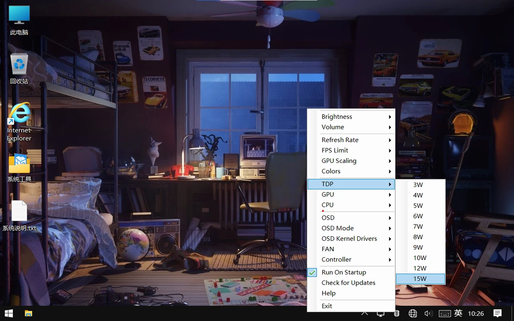Open the FPS Limit submenu

(x=351, y=150)
